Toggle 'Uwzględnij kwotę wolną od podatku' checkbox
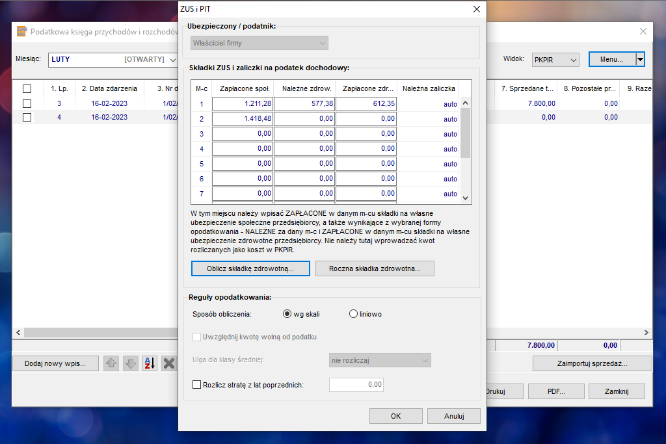The width and height of the screenshot is (666, 444). (x=196, y=337)
